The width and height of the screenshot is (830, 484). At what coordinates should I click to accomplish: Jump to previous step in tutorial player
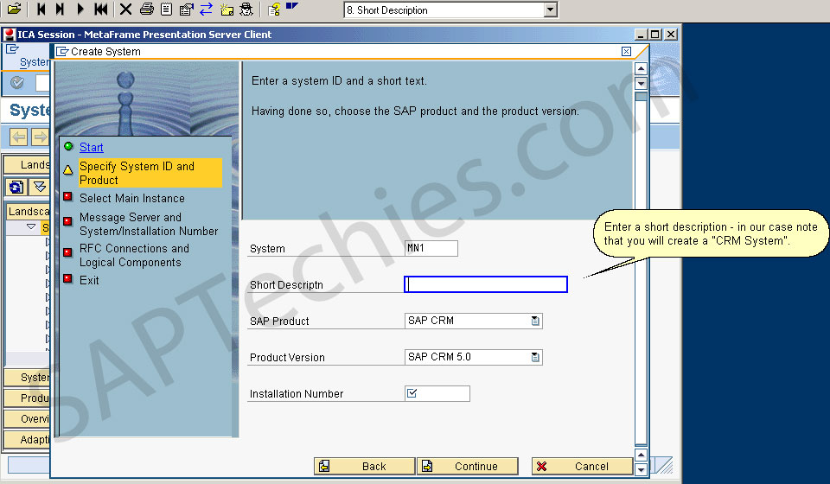41,9
